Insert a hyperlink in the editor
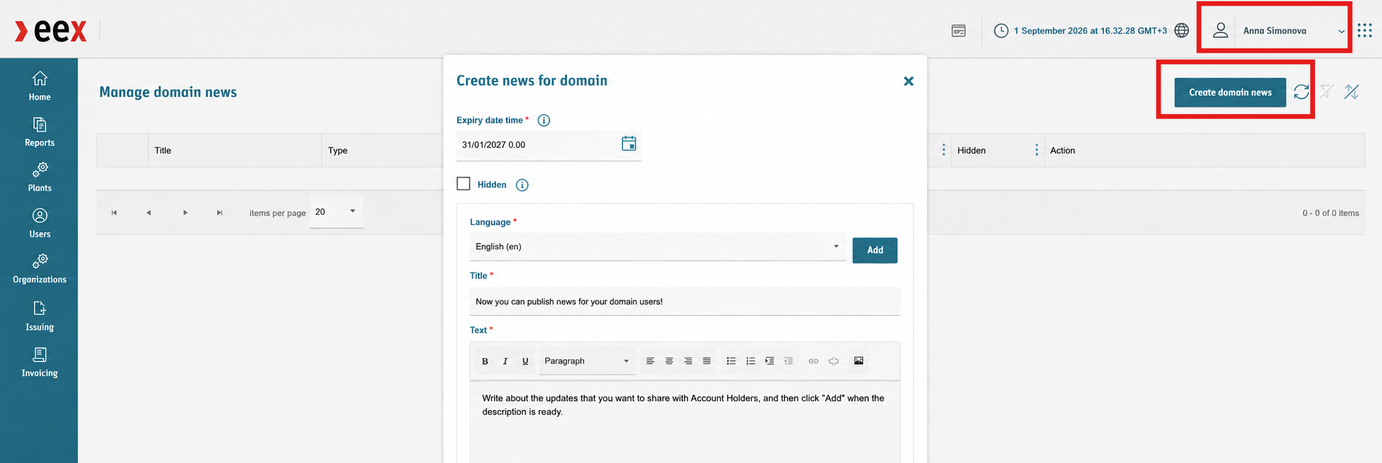The height and width of the screenshot is (463, 1382). pos(814,361)
